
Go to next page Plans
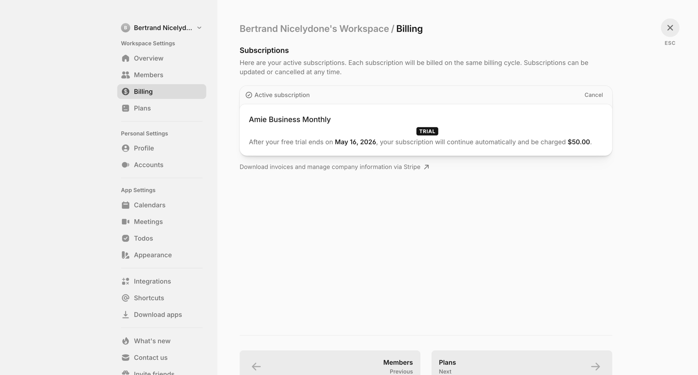tap(522, 363)
